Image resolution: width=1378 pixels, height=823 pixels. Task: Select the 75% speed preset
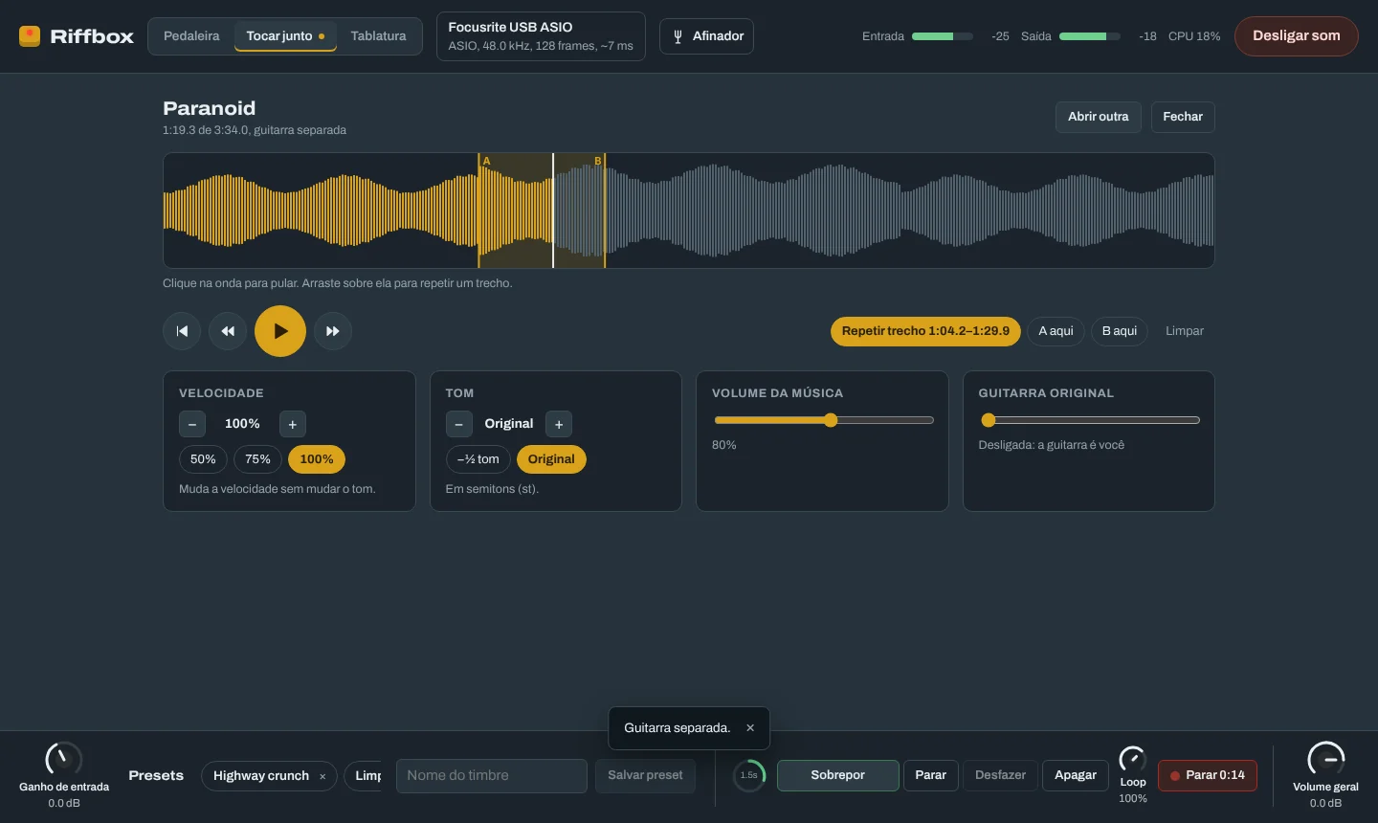(x=257, y=459)
